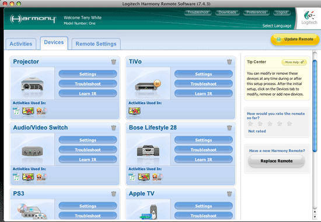
Task: Delete PS3 device using trash icon
Action: [114, 193]
